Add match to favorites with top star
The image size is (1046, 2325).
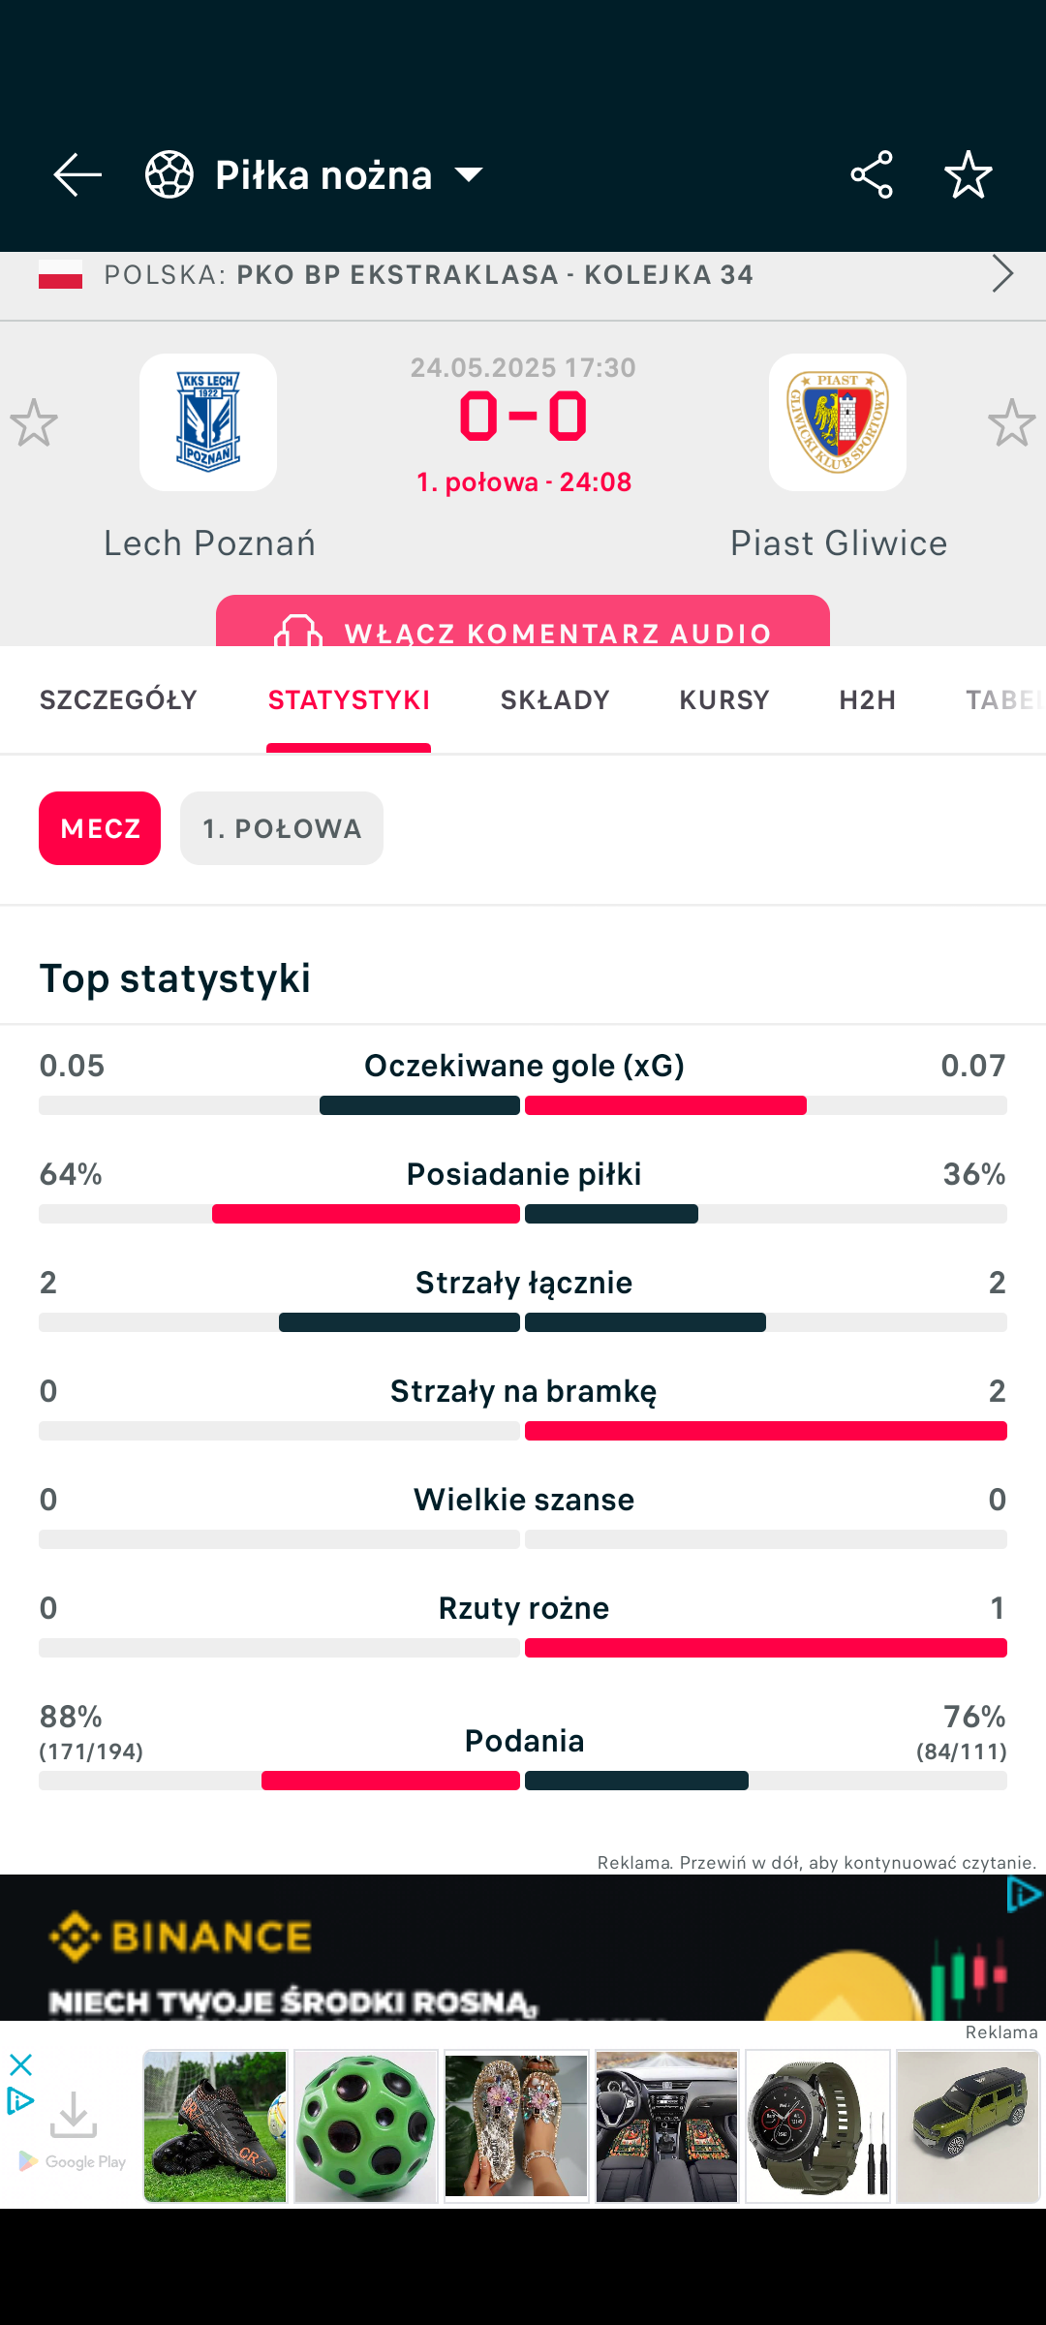click(x=968, y=175)
